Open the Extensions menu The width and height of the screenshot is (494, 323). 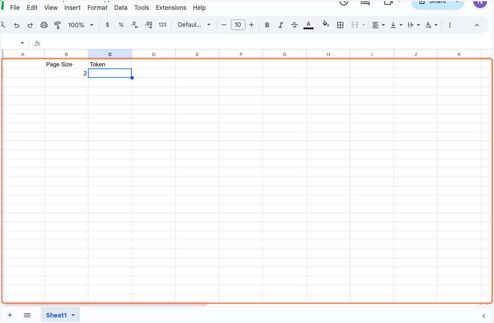[171, 8]
